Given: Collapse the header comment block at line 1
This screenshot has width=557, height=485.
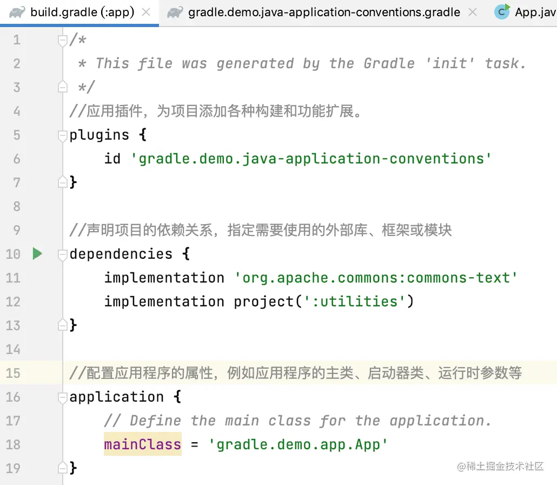Looking at the screenshot, I should point(63,40).
